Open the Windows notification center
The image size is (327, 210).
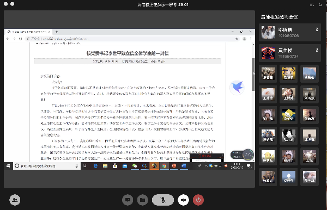(x=249, y=166)
